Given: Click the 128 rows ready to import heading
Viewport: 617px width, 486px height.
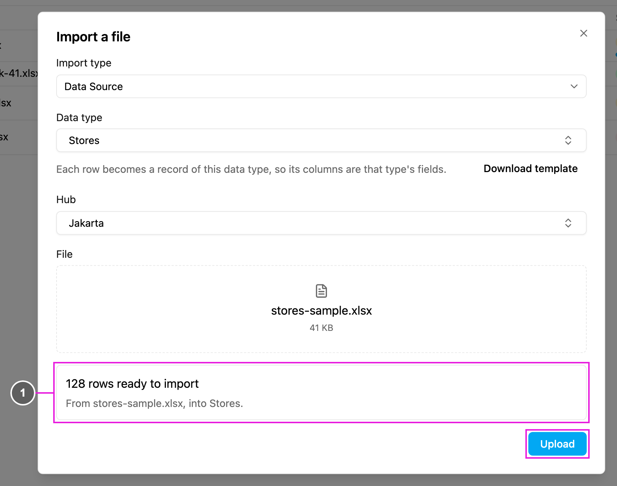Looking at the screenshot, I should [132, 384].
